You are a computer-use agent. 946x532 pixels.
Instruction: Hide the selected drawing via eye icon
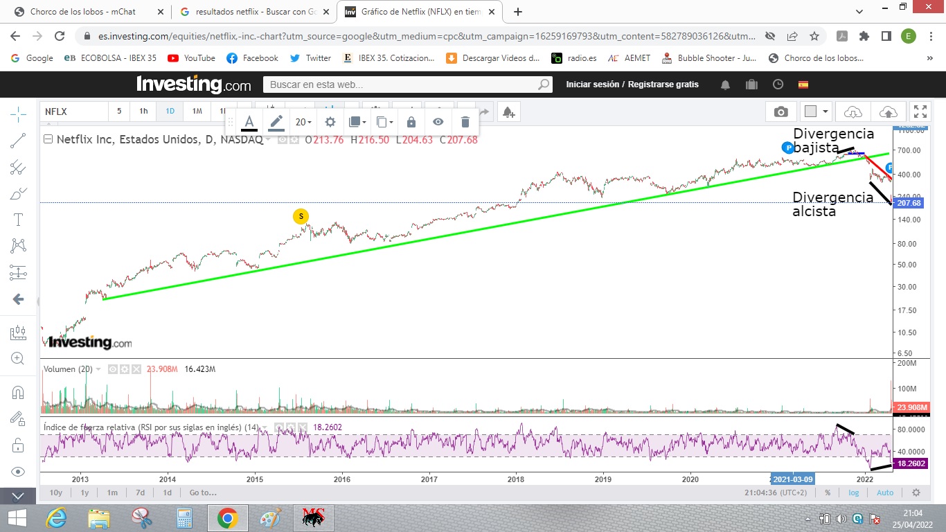pyautogui.click(x=438, y=122)
